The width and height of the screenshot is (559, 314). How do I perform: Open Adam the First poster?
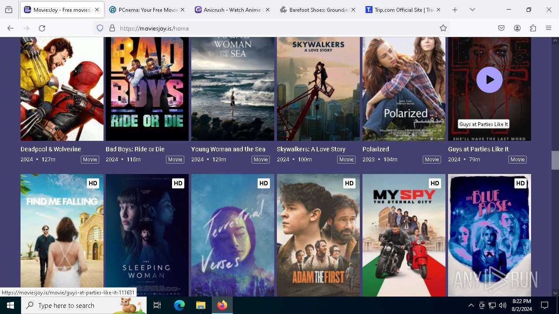click(x=318, y=235)
